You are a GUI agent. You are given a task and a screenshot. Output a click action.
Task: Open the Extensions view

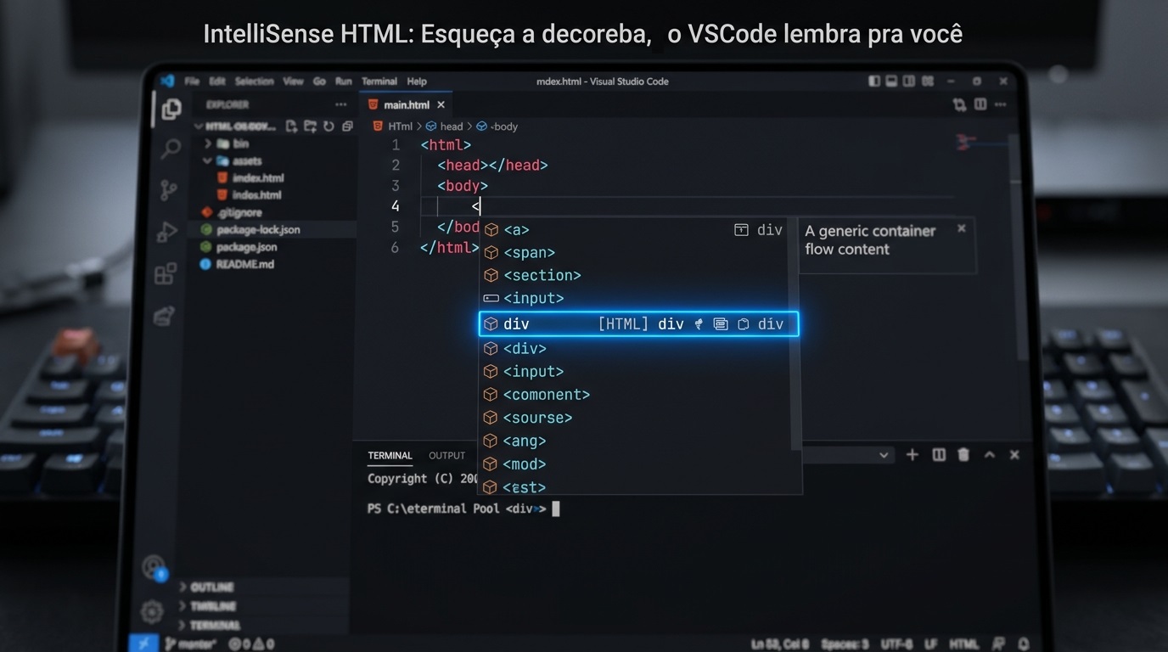coord(166,273)
